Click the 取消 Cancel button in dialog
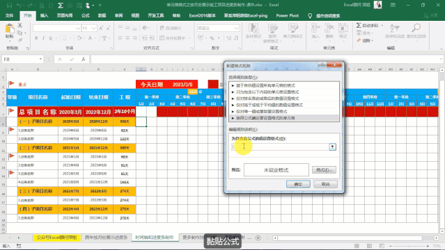This screenshot has width=445, height=250. click(x=325, y=184)
